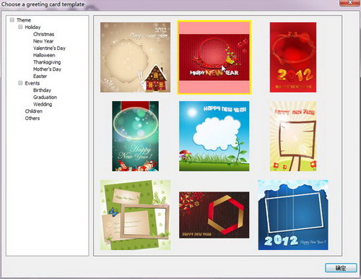Viewport: 361px width, 279px height.
Task: Open the Others category
Action: pyautogui.click(x=32, y=118)
